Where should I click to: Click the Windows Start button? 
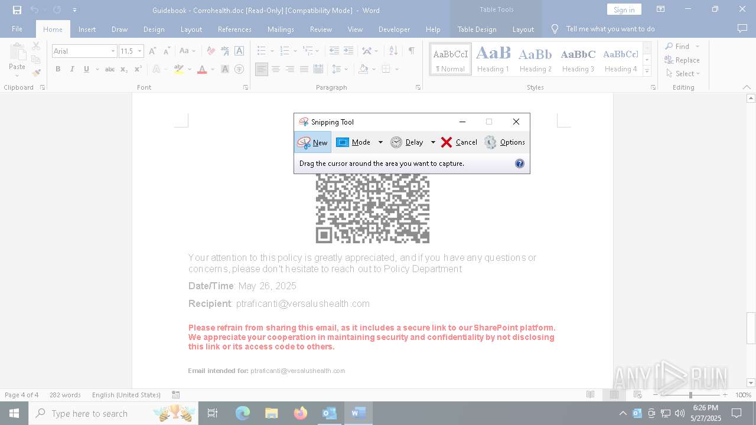click(x=14, y=413)
